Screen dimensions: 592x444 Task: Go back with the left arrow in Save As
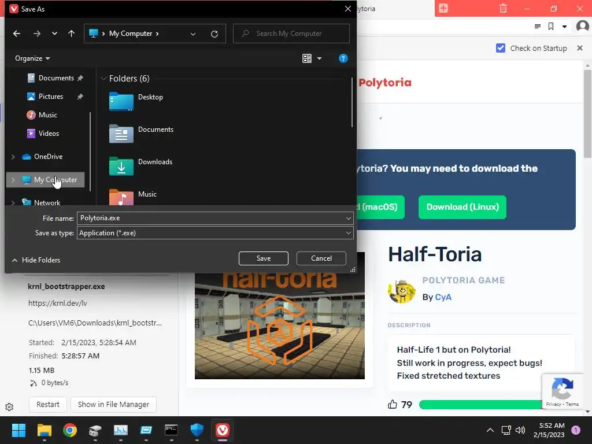click(x=17, y=34)
